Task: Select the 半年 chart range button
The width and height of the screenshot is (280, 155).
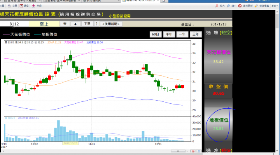Action: pyautogui.click(x=169, y=34)
